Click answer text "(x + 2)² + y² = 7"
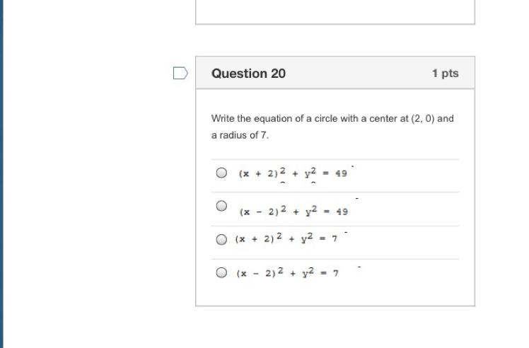Viewport: 529px width, 348px height. click(x=286, y=239)
